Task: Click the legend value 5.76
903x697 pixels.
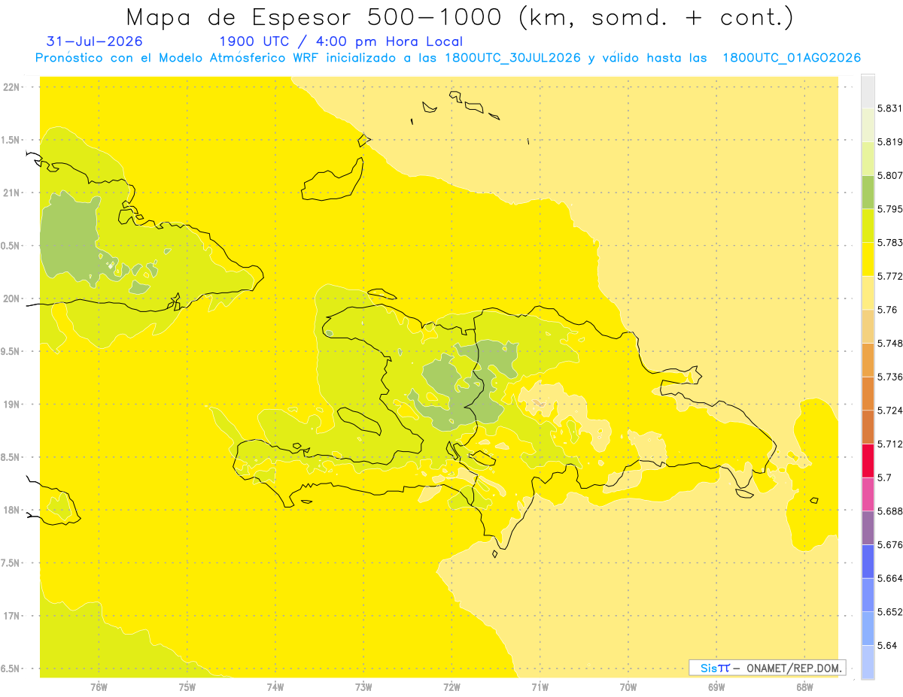Action: (887, 310)
